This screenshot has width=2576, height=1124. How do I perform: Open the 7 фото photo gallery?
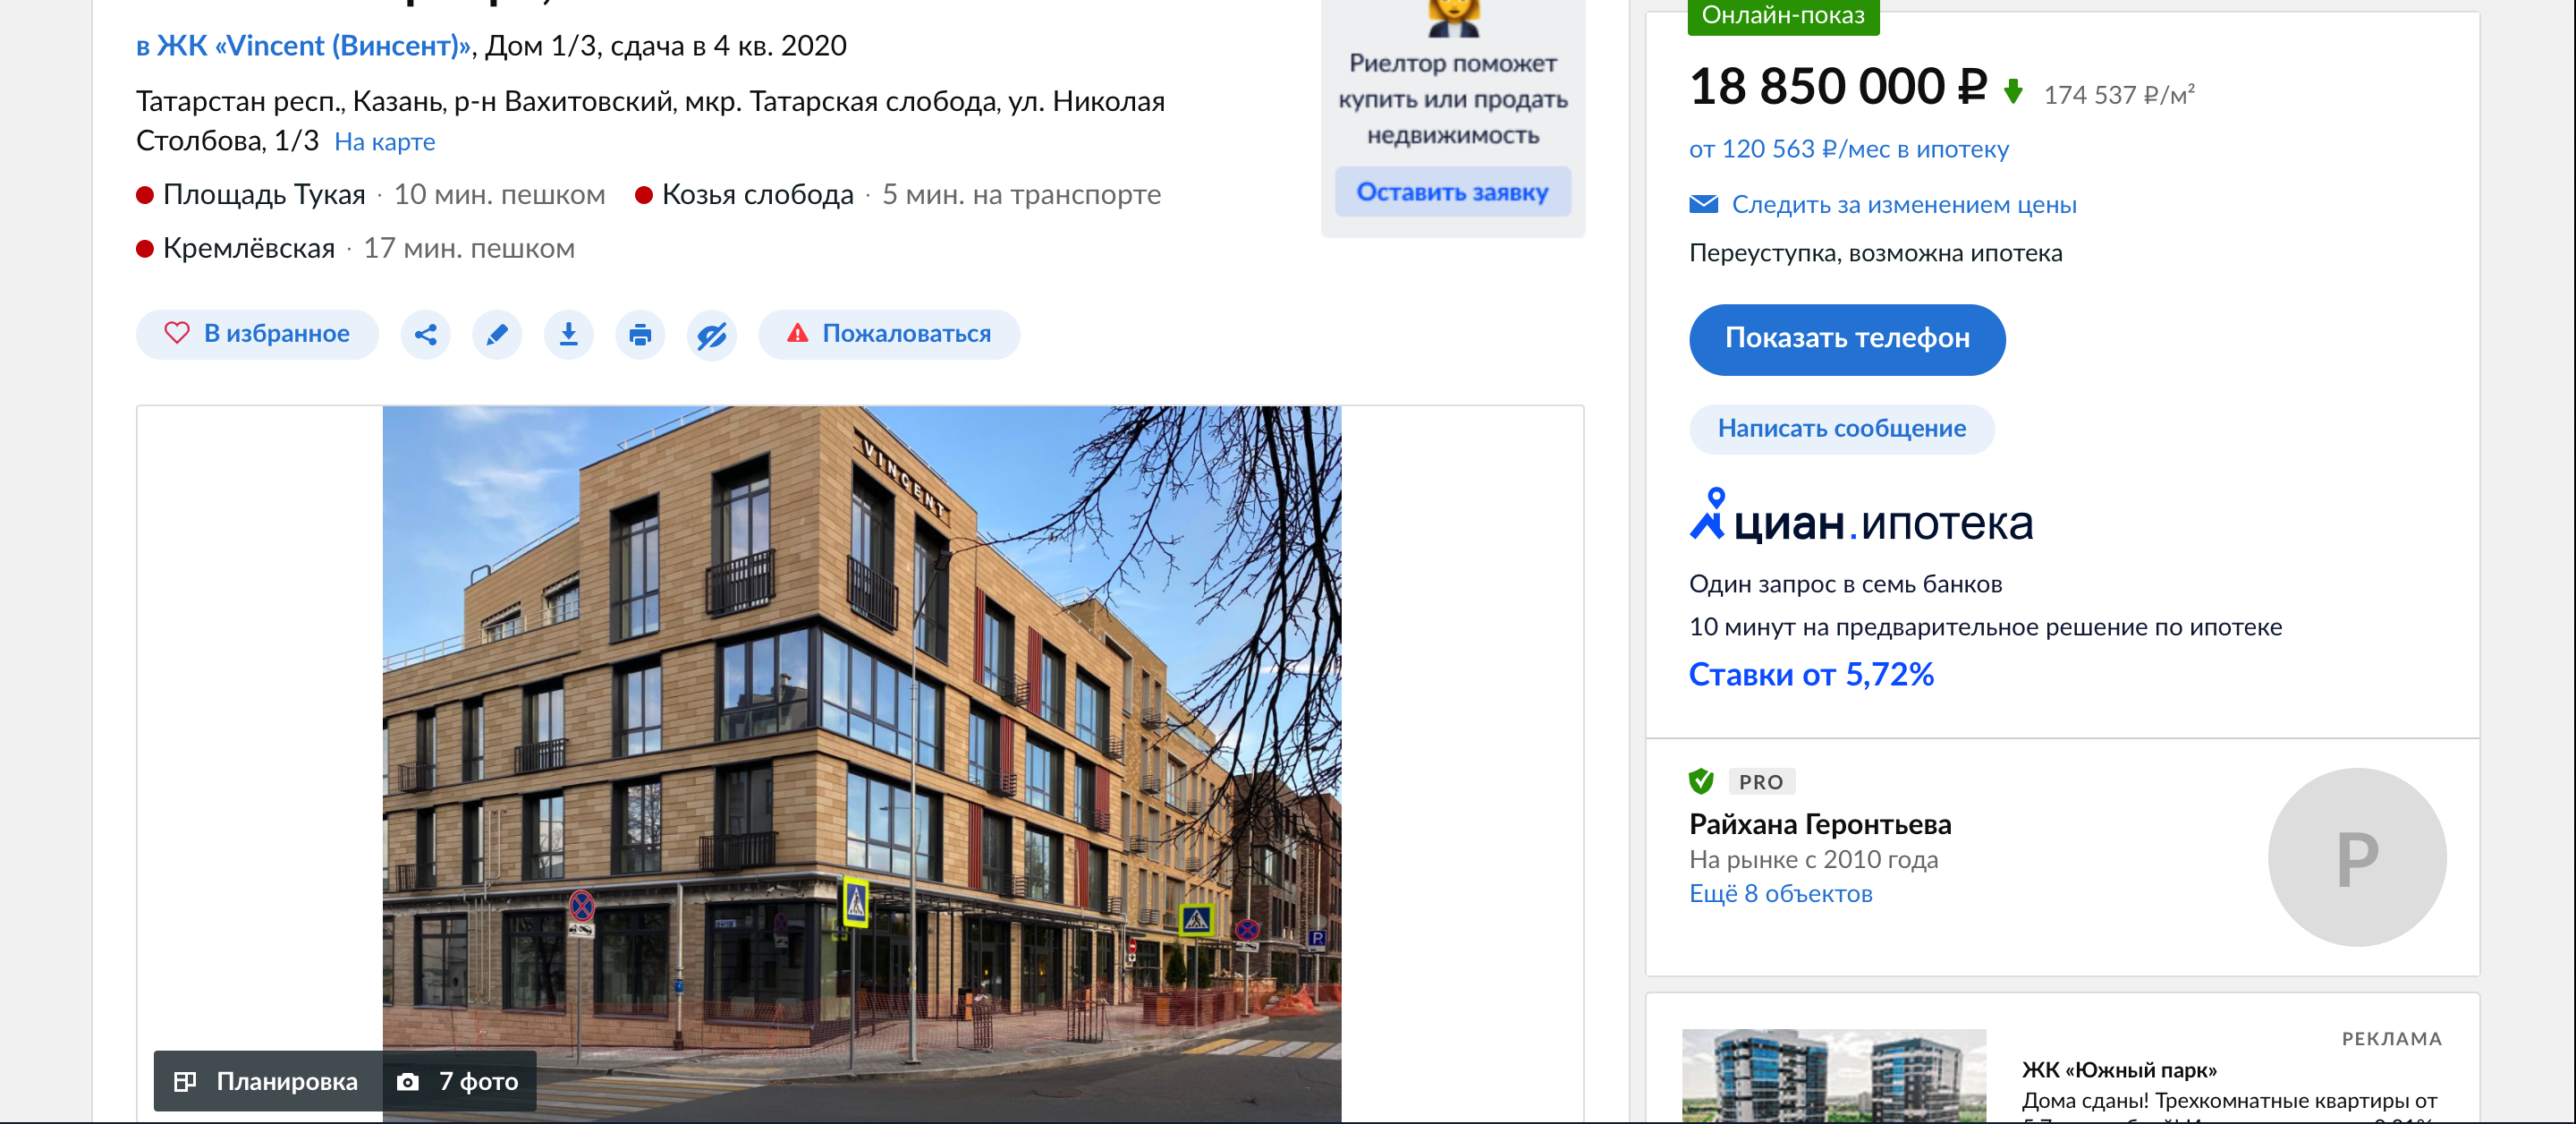pyautogui.click(x=459, y=1081)
